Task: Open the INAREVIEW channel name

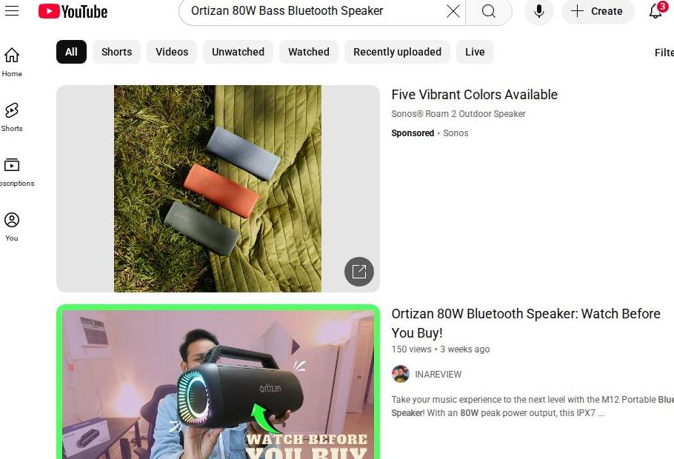Action: pyautogui.click(x=438, y=375)
